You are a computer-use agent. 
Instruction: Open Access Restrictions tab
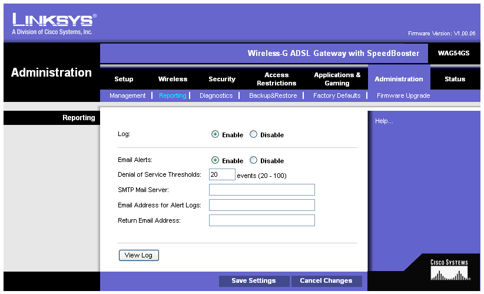tap(277, 79)
